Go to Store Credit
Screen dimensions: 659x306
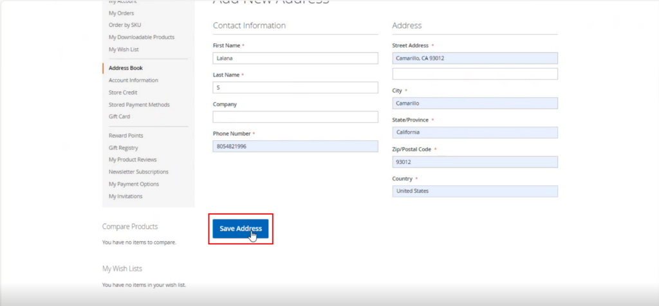click(123, 93)
